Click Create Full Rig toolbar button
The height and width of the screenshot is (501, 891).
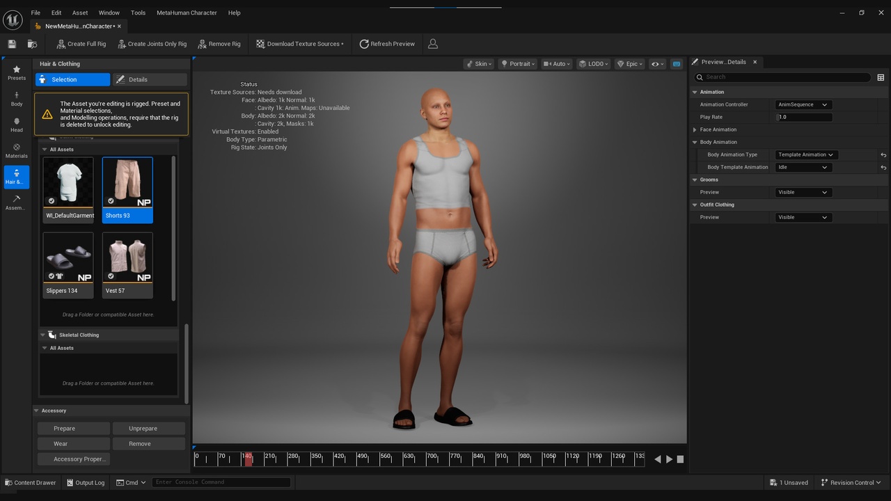click(x=81, y=44)
